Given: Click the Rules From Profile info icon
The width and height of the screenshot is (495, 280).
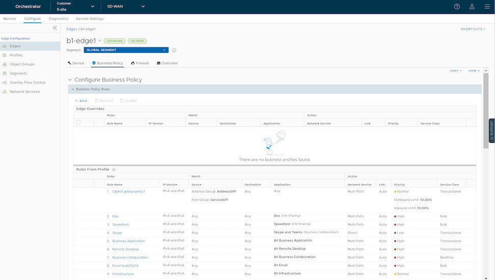Looking at the screenshot, I should click(114, 169).
